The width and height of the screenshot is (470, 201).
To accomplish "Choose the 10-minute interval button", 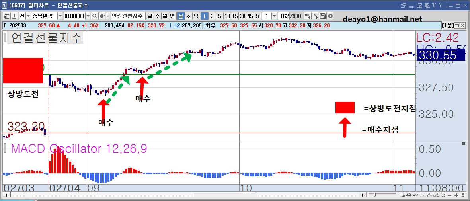I will (227, 16).
